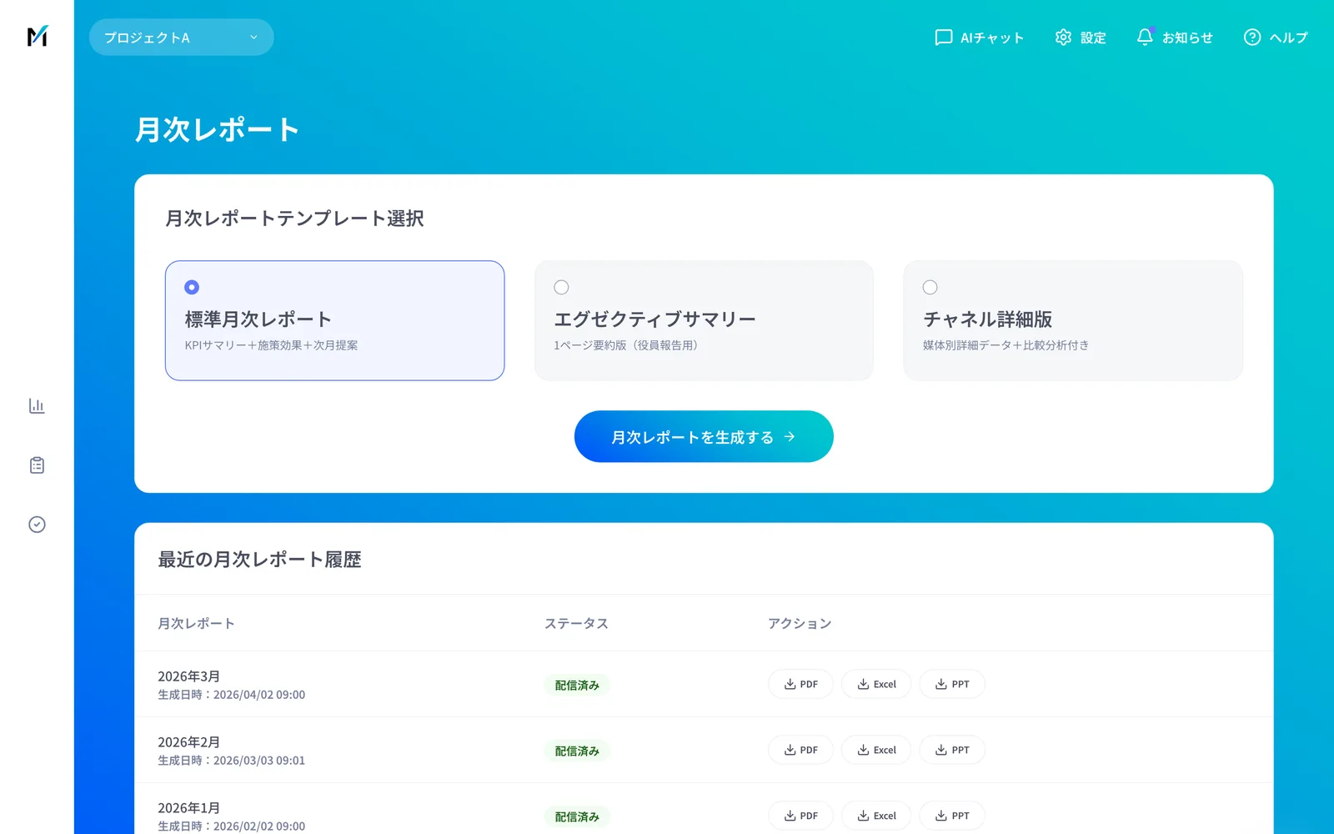1334x834 pixels.
Task: Open 設定 from top menu
Action: (1081, 38)
